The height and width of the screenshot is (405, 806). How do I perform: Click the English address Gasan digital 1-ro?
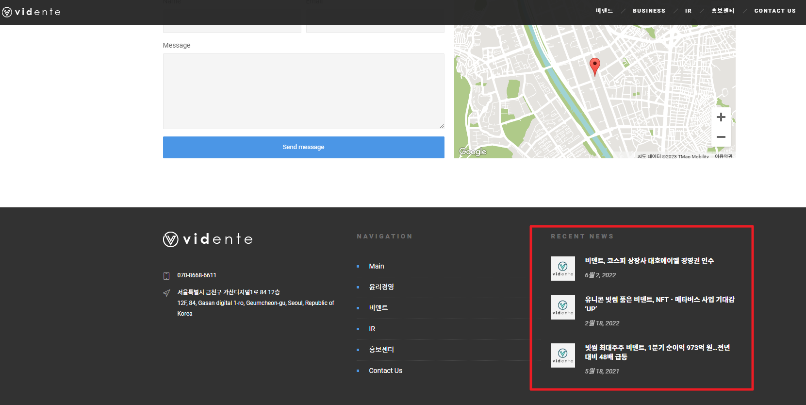(255, 308)
